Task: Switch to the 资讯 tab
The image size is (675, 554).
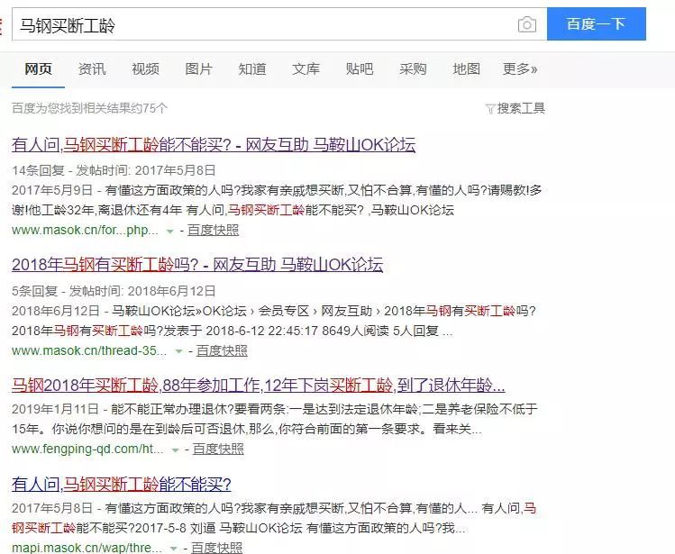Action: (92, 68)
